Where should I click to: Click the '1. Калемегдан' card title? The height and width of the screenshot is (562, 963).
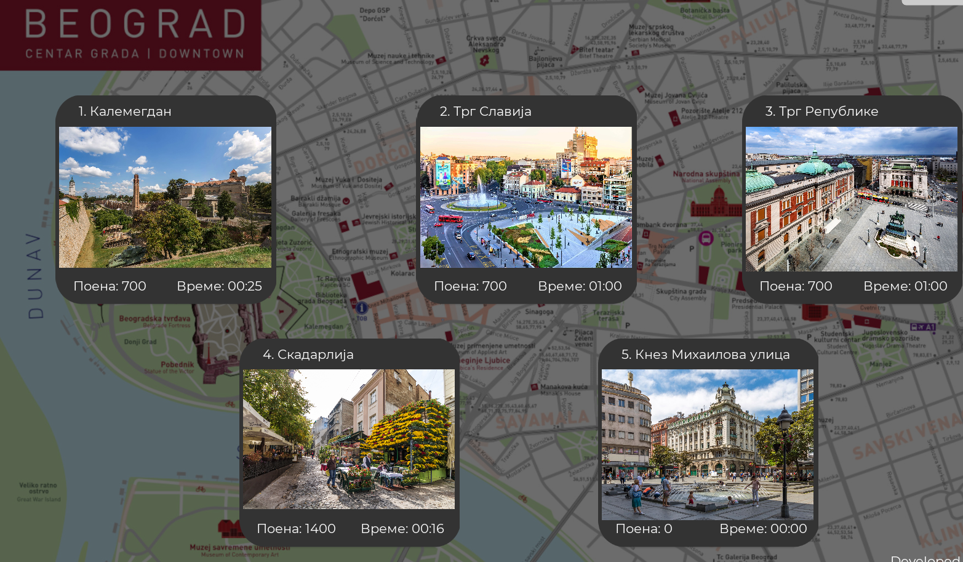click(x=125, y=111)
